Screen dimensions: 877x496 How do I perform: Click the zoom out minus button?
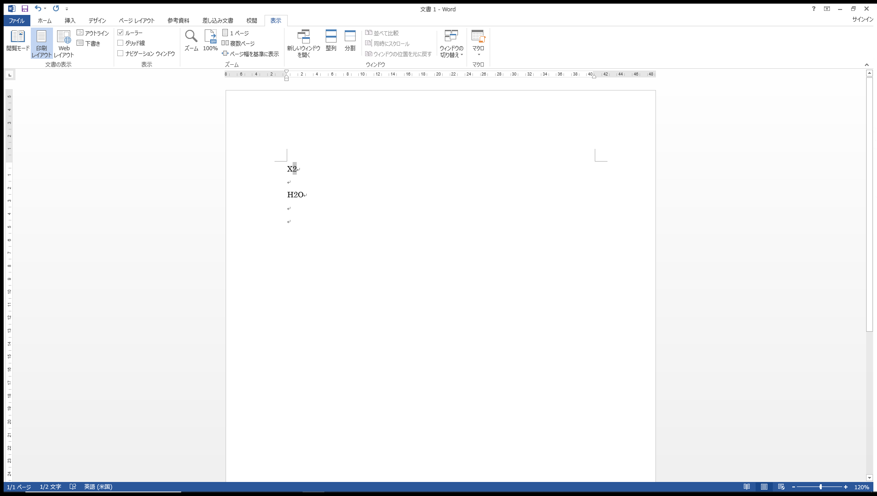tap(794, 487)
